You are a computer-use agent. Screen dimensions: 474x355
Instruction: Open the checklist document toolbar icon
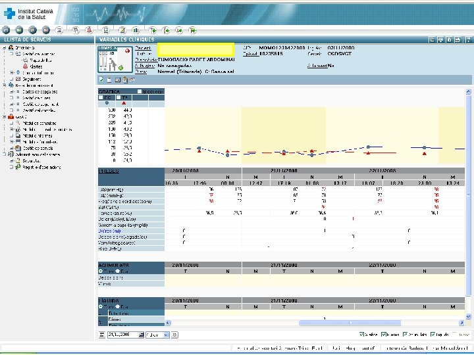pos(106,30)
